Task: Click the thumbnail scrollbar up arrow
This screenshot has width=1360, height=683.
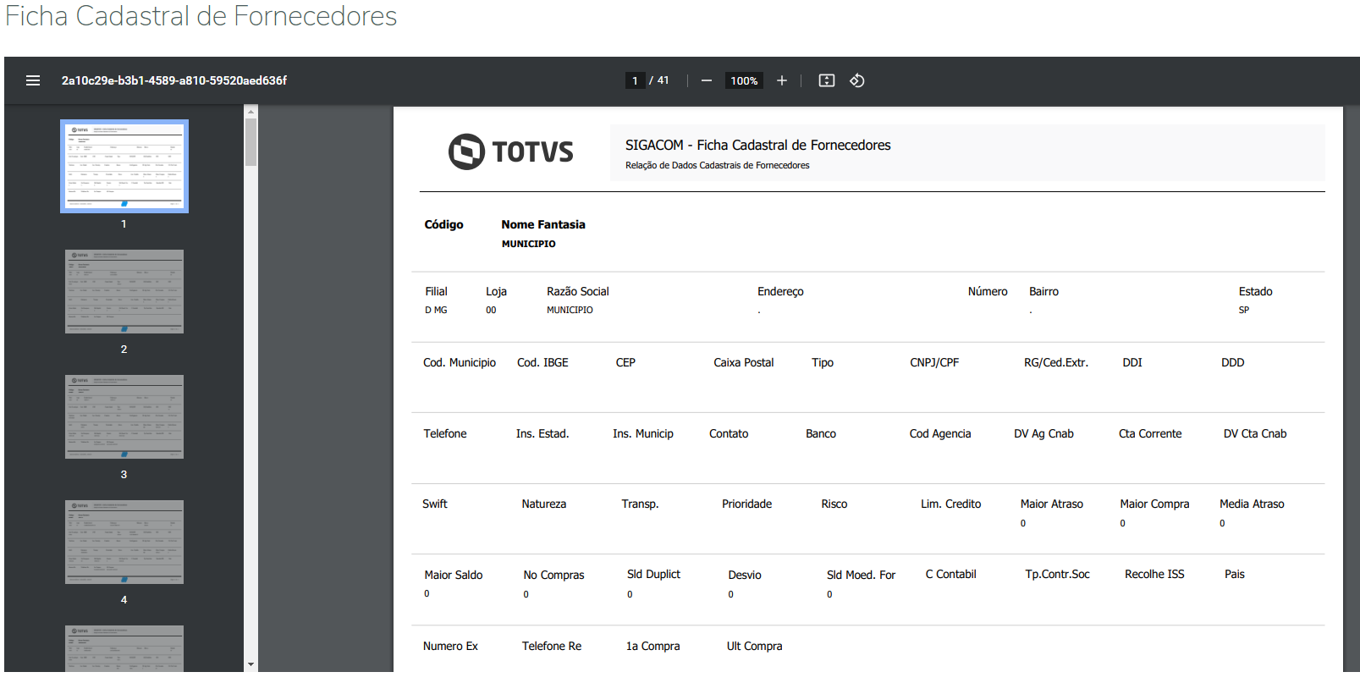Action: click(251, 111)
